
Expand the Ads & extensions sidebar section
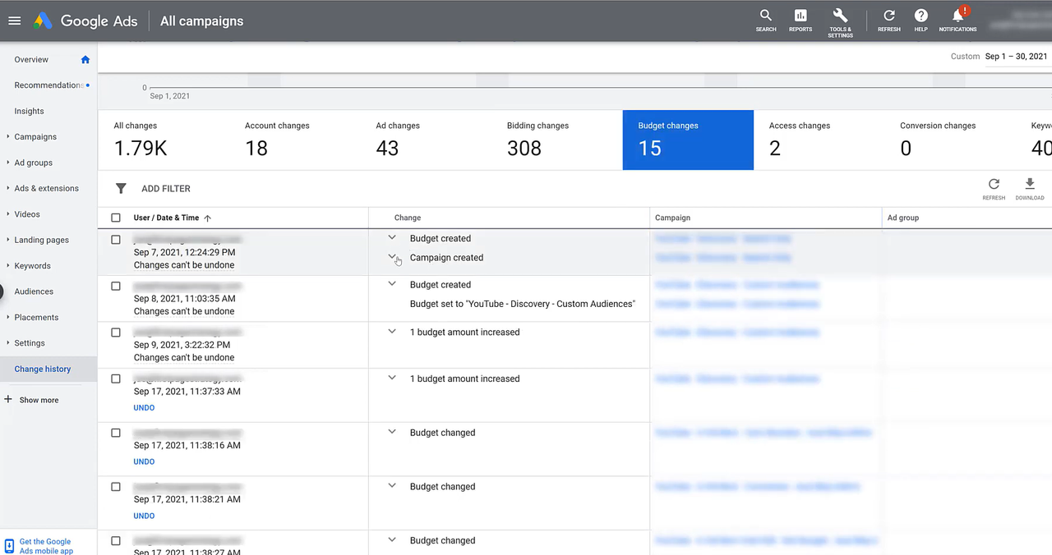click(7, 188)
